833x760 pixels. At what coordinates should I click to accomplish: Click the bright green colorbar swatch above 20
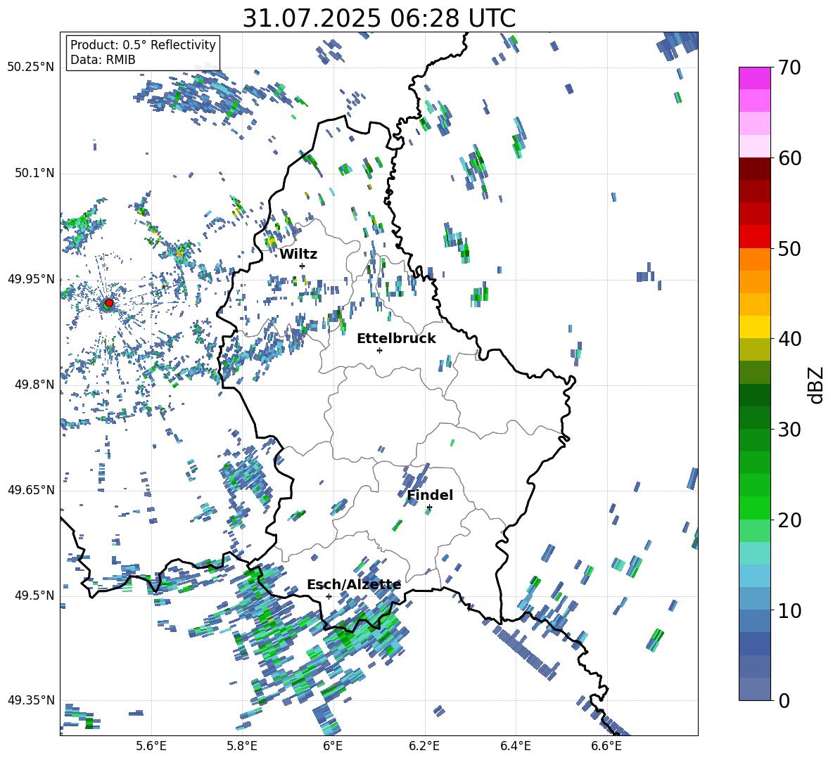(755, 508)
